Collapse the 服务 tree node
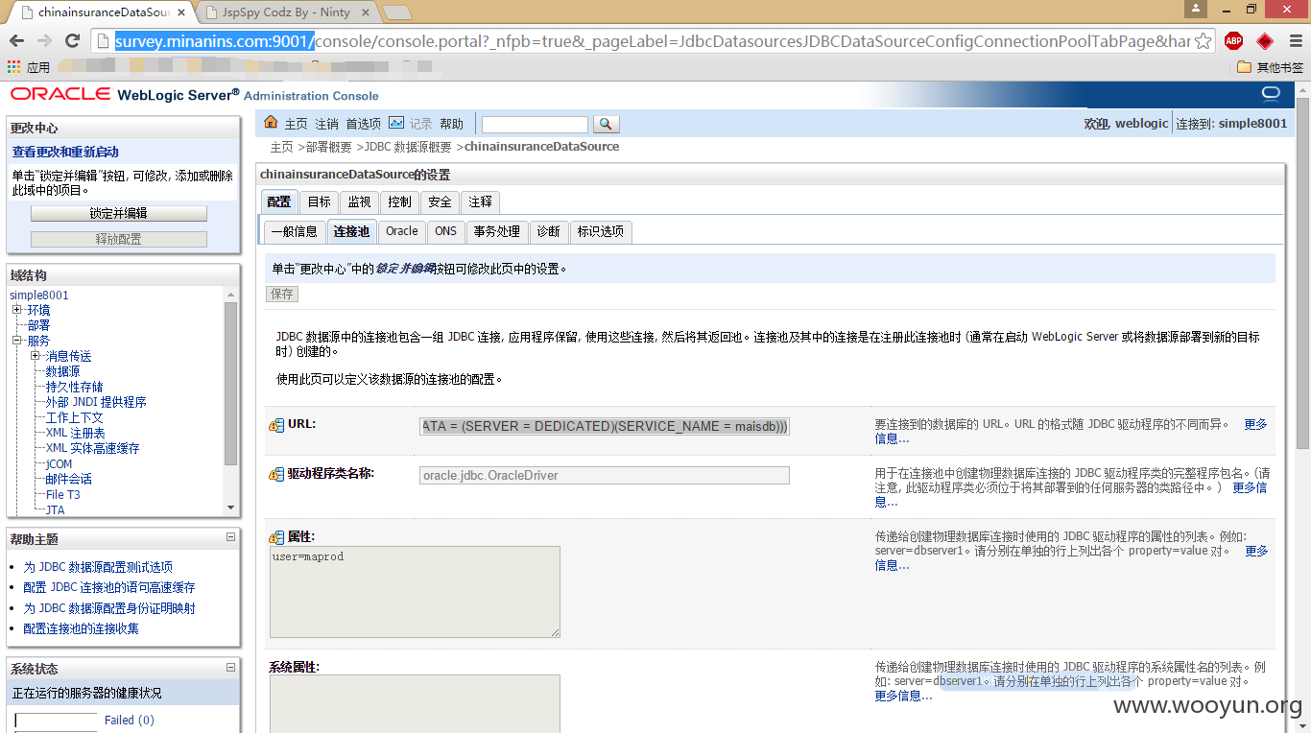Screen dimensions: 1311x733 (17, 341)
